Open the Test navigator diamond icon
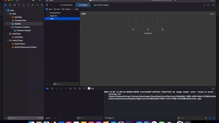 click(x=28, y=5)
